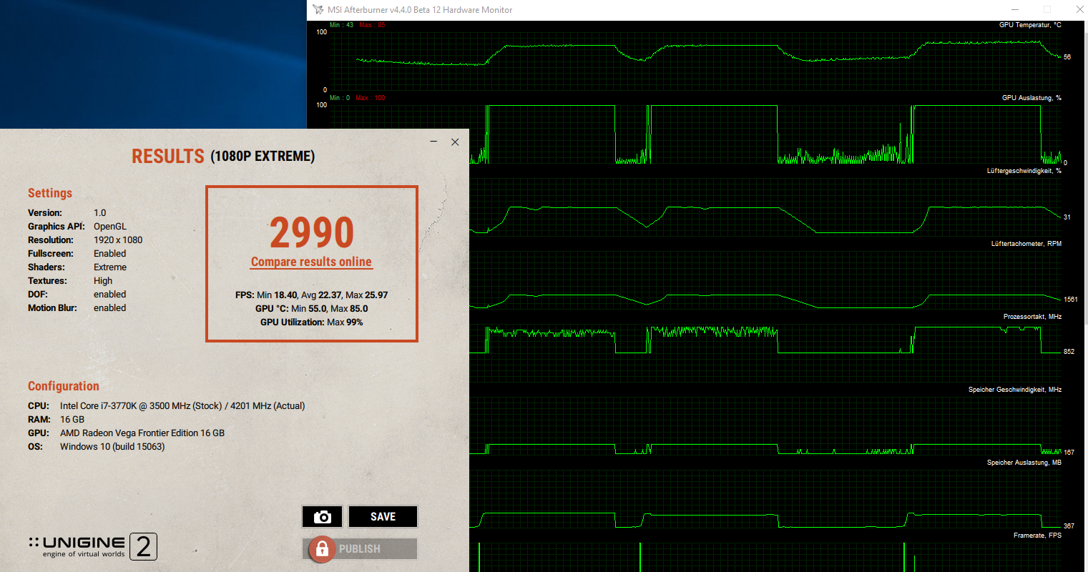The height and width of the screenshot is (572, 1088).
Task: Click the OS text Windows 10 build 15063
Action: 112,447
